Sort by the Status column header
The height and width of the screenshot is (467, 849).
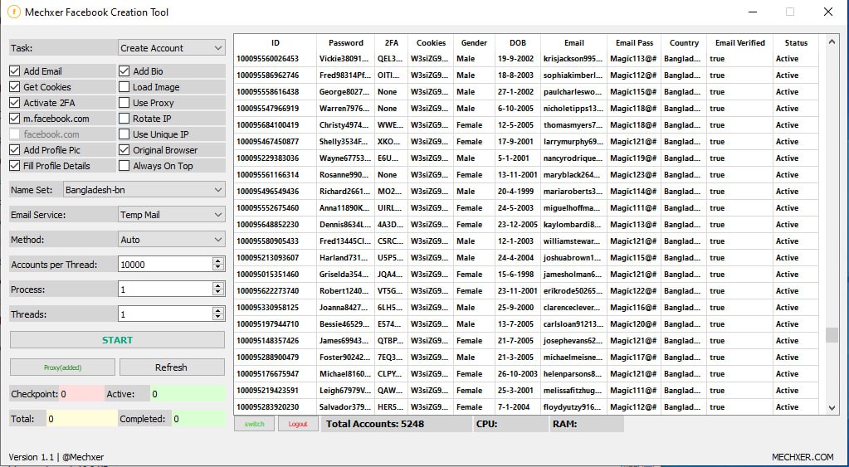pos(795,43)
